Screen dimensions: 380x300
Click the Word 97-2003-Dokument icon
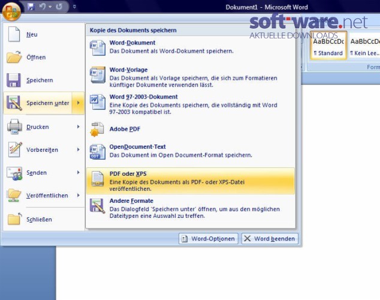point(98,102)
